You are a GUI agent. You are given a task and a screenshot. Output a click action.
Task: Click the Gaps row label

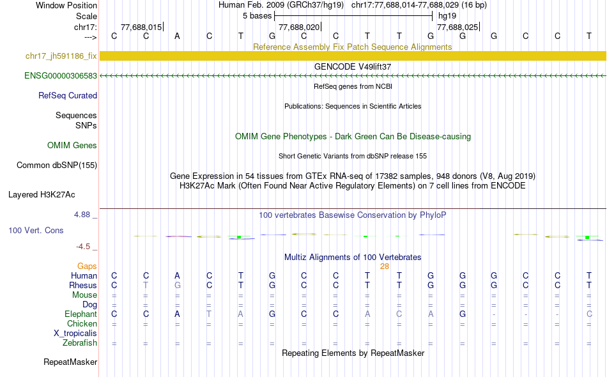87,266
